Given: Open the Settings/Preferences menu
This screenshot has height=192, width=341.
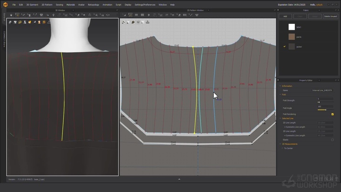Looking at the screenshot, I should tap(144, 5).
